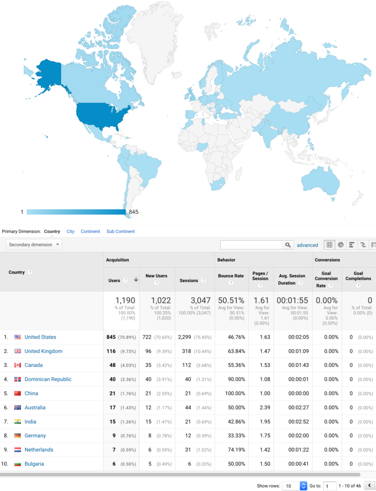The height and width of the screenshot is (491, 376).
Task: Click the United States flag icon
Action: [x=18, y=337]
